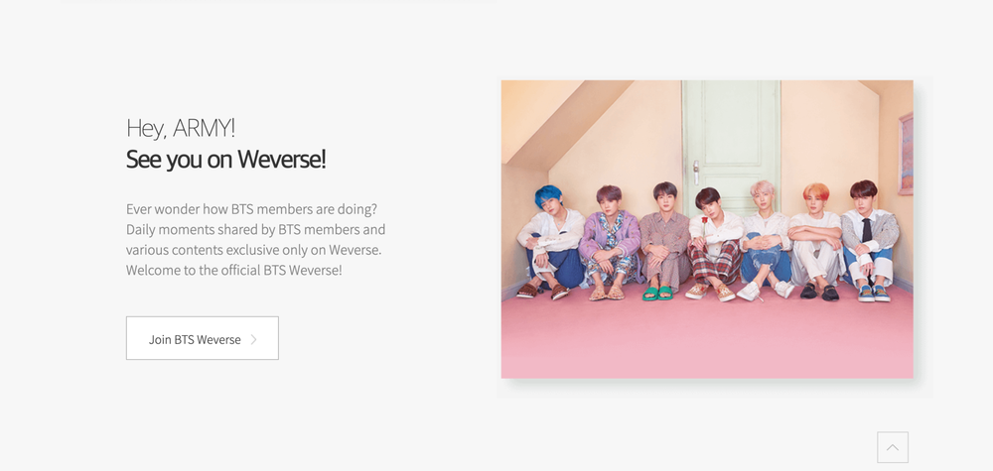Screen dimensions: 993x471
Task: Click the person wearing a black necktie
Action: click(870, 242)
